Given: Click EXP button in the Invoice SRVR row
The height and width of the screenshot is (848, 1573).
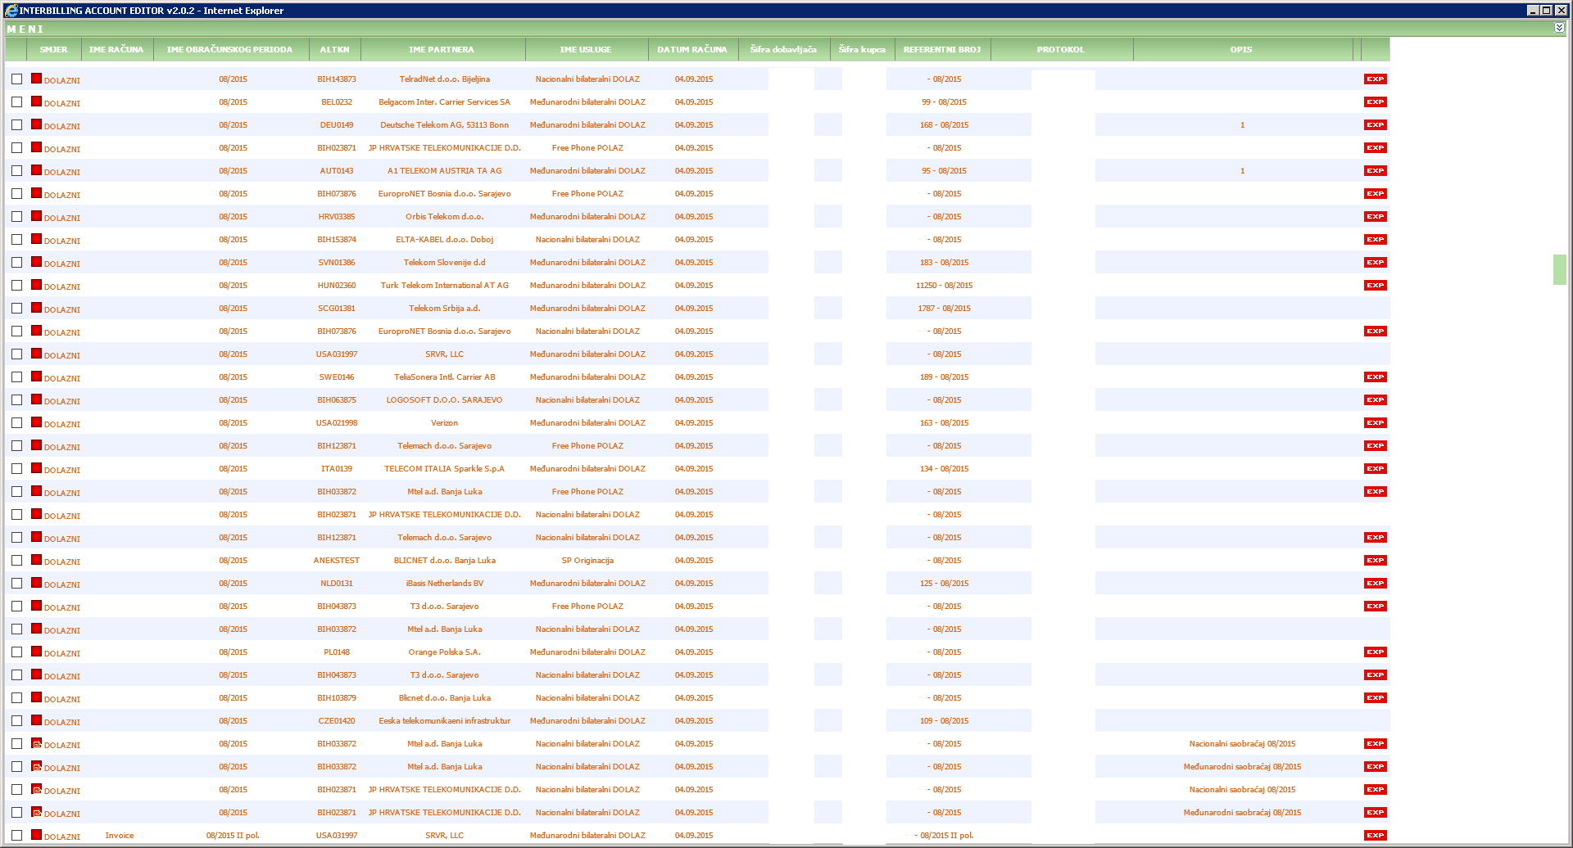Looking at the screenshot, I should 1375,836.
